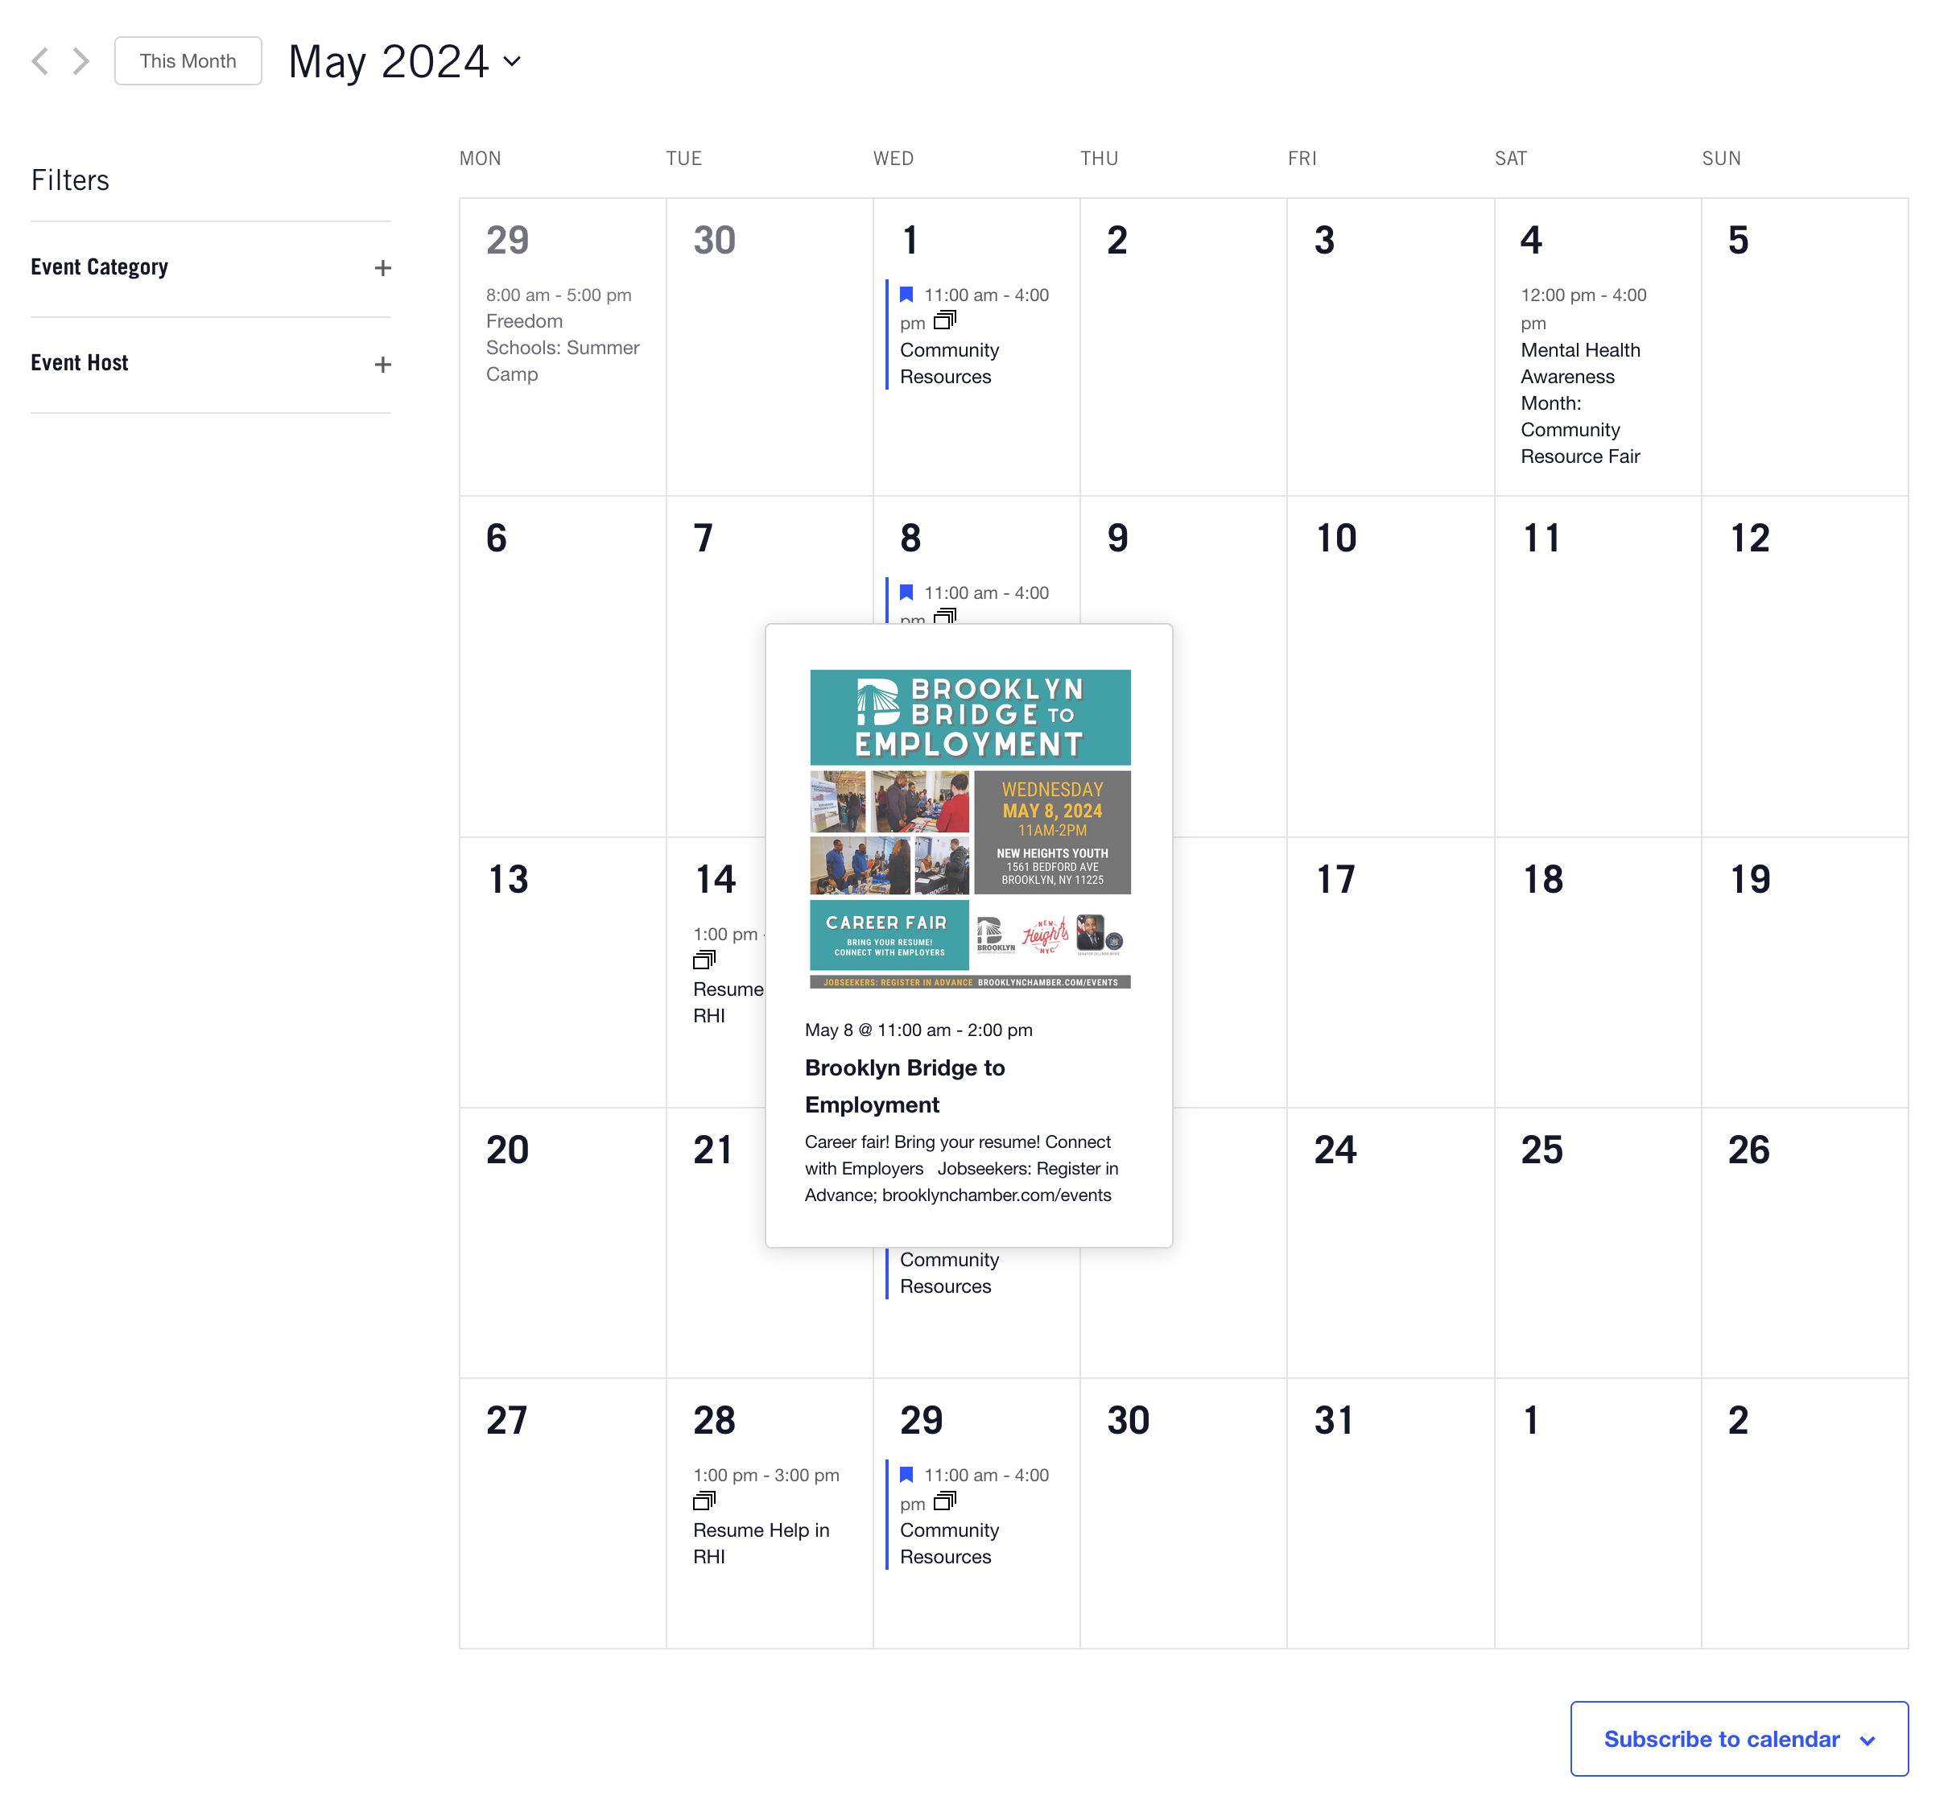Click the forward navigation arrow
1948x1800 pixels.
pos(81,61)
